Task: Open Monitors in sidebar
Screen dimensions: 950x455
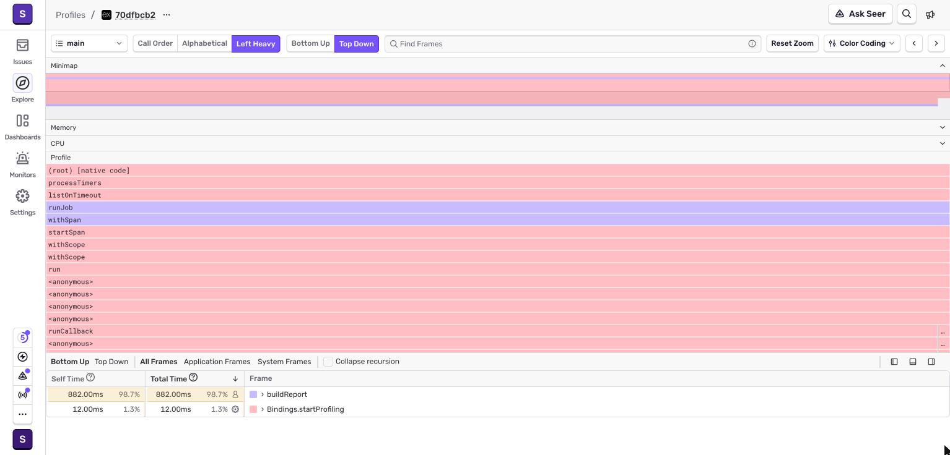Action: pos(22,164)
